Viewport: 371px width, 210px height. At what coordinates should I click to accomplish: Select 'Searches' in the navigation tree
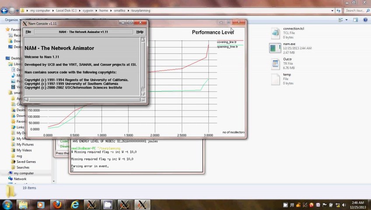tap(23, 167)
